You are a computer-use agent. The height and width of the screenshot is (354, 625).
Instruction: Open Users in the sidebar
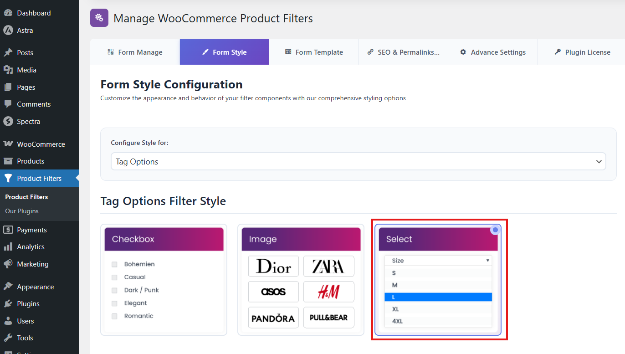click(x=40, y=321)
